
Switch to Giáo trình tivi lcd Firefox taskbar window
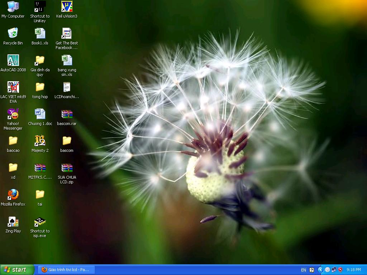click(x=66, y=270)
